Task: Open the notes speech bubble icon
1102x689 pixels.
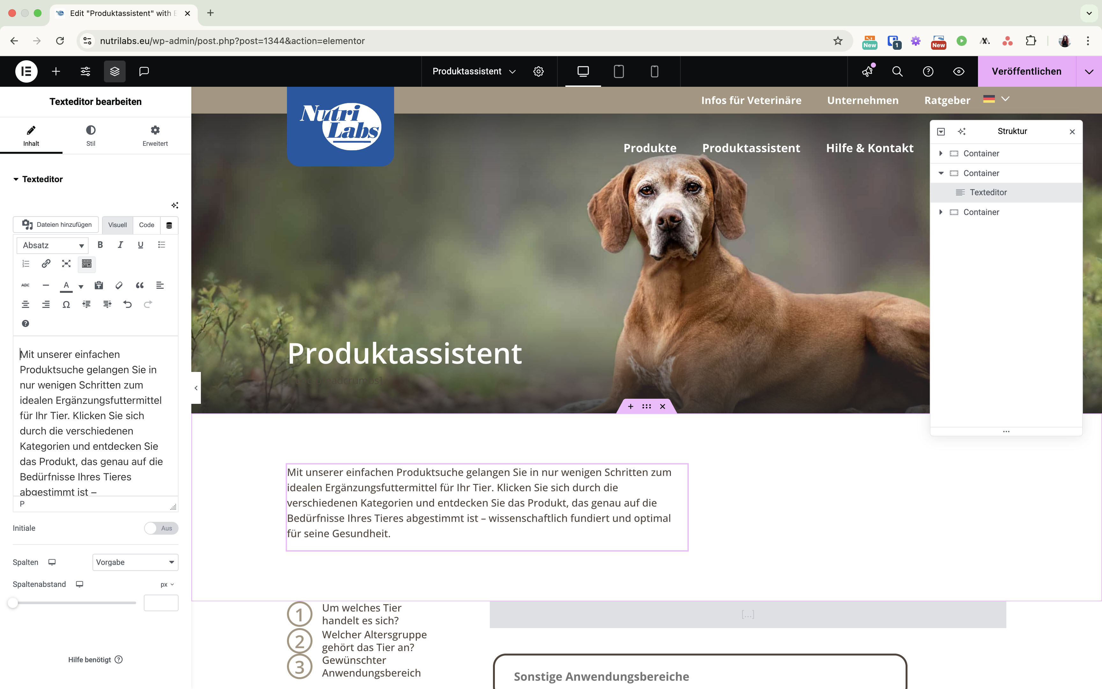Action: 144,71
